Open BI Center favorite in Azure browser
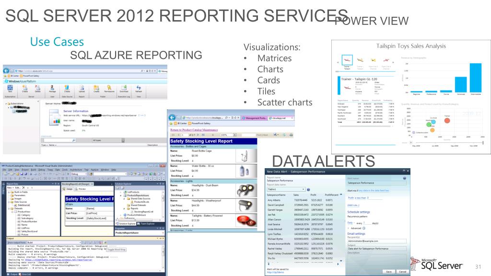Image resolution: width=491 pixels, height=276 pixels. pyautogui.click(x=14, y=76)
